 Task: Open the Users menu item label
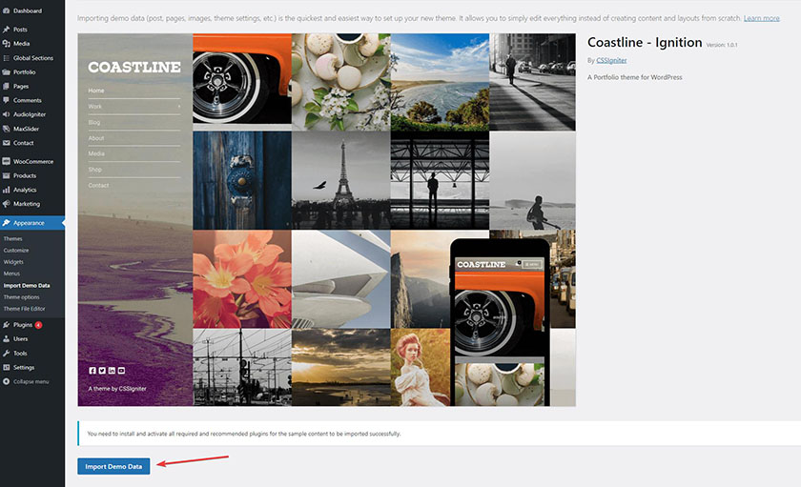tap(20, 339)
